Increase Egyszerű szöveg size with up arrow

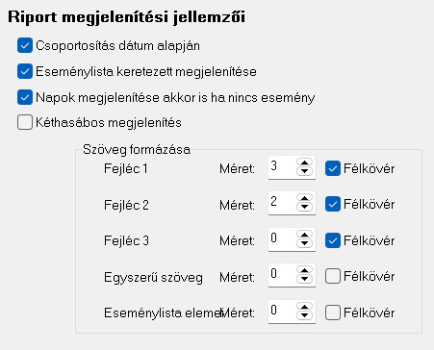304,270
